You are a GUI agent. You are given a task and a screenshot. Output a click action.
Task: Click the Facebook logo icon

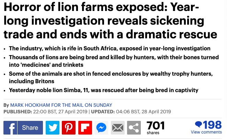point(10,128)
